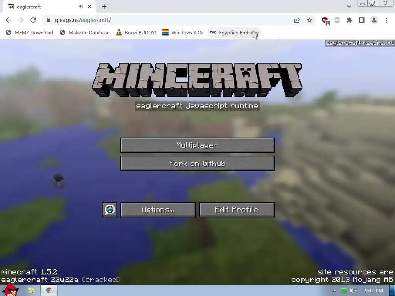
Task: Restore down the Chrome window
Action: coord(372,3)
